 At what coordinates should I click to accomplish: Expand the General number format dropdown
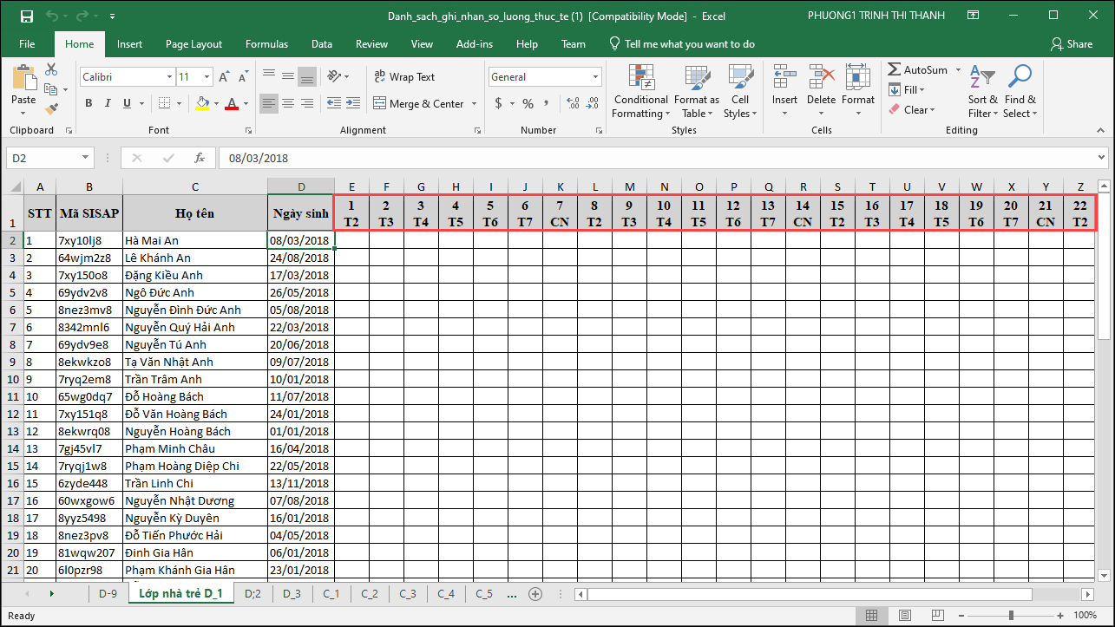(595, 77)
